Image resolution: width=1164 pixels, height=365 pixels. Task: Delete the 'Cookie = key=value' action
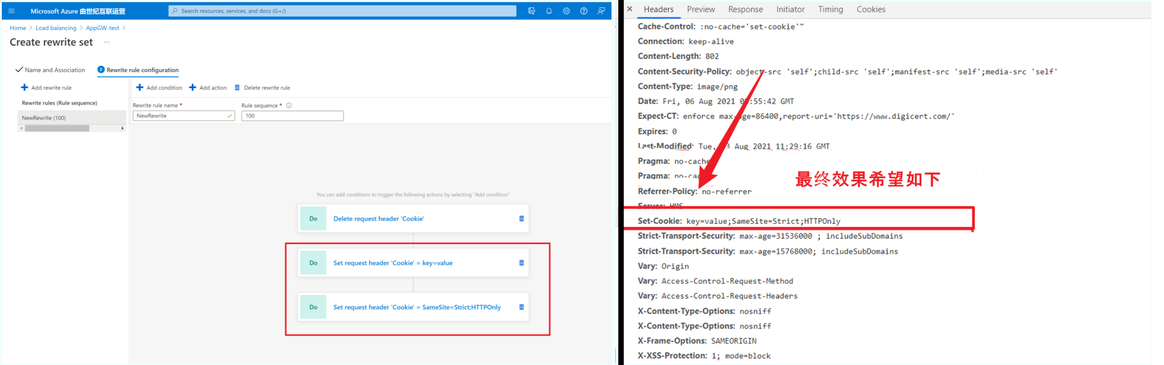click(521, 263)
